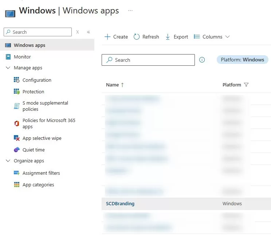This screenshot has height=247, width=271.
Task: Click the info icon beside search box
Action: (x=202, y=60)
